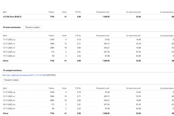Select "16.11.2020, пн" in the all-campaigns table
Image resolution: width=174 pixels, height=116 pixels.
pyautogui.click(x=9, y=52)
